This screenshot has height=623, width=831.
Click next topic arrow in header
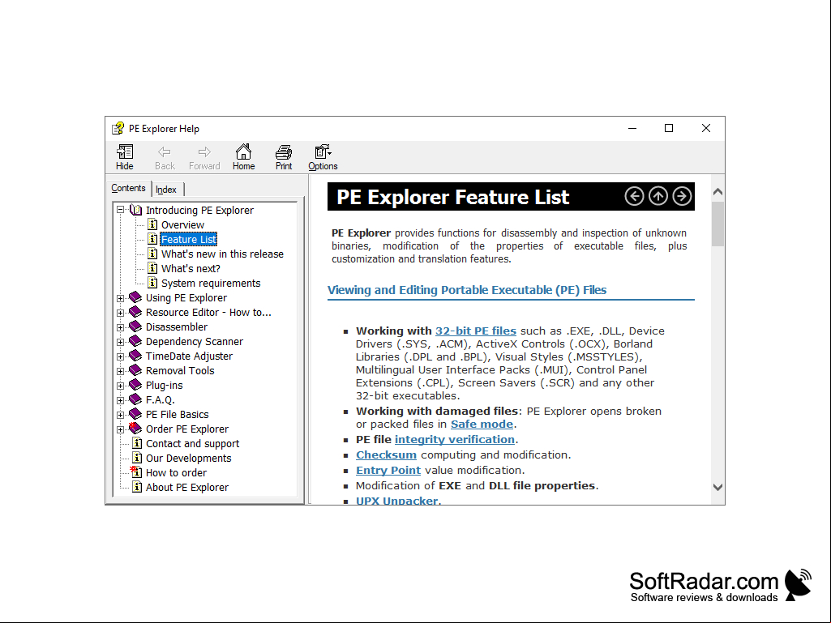click(x=682, y=196)
